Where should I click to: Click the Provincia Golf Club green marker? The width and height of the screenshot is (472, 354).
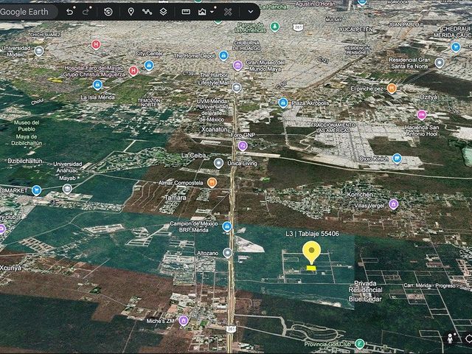[359, 344]
